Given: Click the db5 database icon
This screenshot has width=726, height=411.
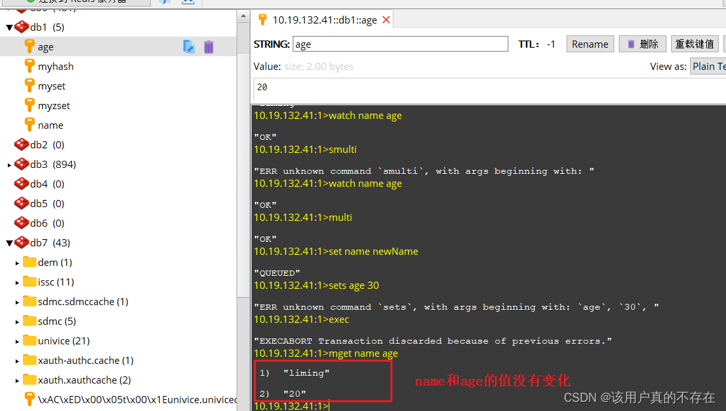Looking at the screenshot, I should point(22,203).
